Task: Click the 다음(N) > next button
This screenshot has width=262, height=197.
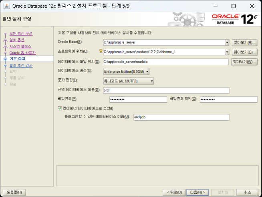Action: tap(198, 192)
